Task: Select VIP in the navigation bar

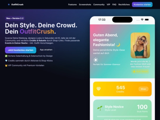Action: [108, 4]
